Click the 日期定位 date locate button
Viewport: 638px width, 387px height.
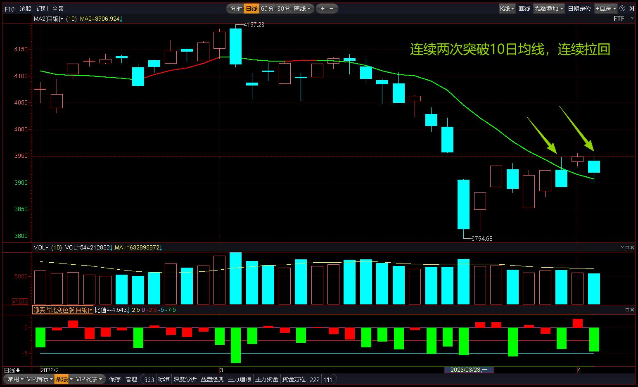coord(579,8)
